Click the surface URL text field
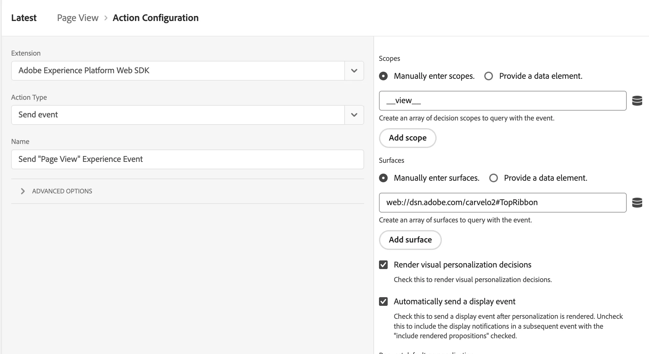This screenshot has width=649, height=354. click(x=503, y=203)
